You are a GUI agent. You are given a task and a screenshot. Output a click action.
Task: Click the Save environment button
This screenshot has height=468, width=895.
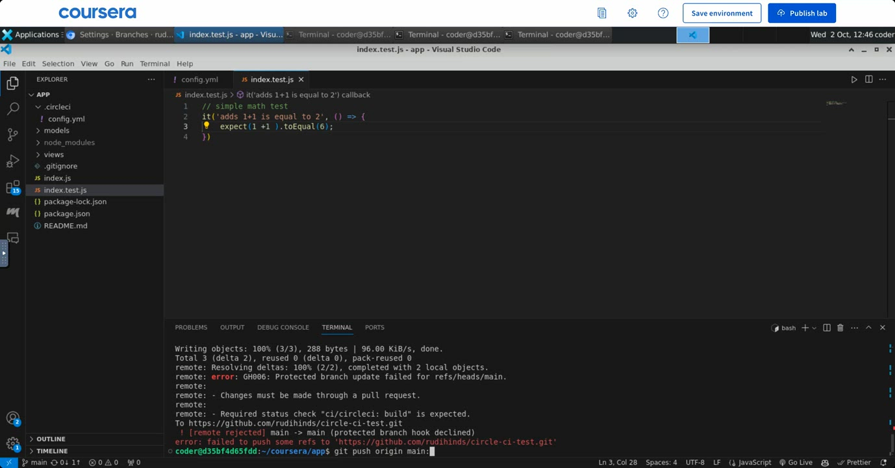(722, 13)
